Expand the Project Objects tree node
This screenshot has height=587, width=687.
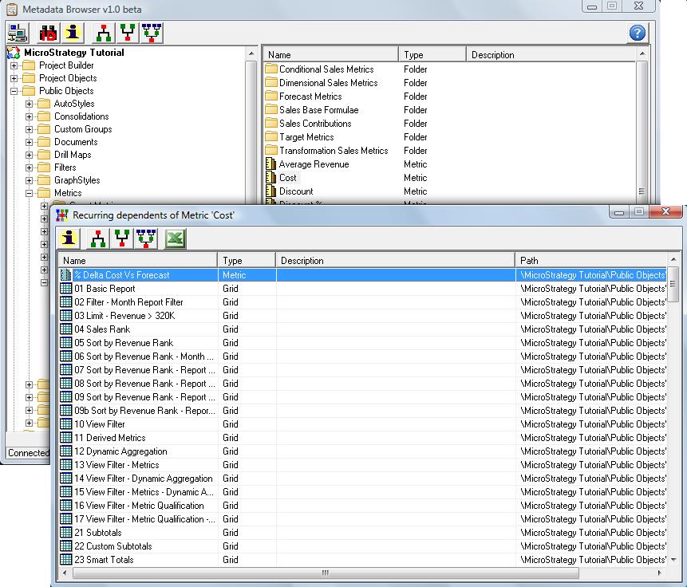tap(14, 78)
